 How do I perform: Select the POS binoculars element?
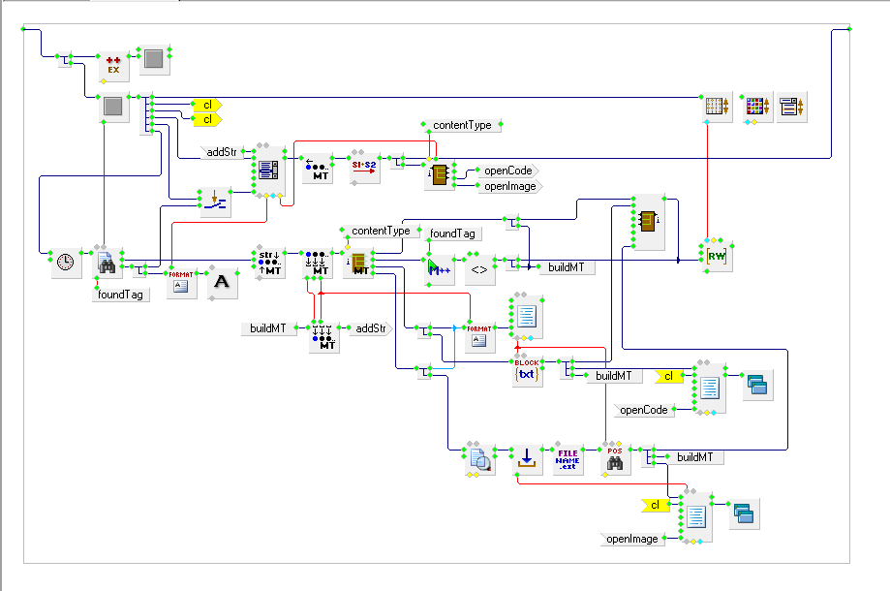tap(615, 460)
